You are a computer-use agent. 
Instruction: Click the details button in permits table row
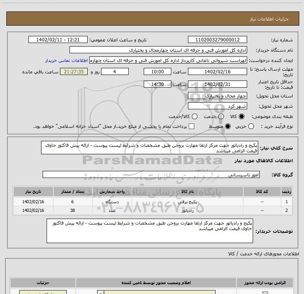coord(43,292)
